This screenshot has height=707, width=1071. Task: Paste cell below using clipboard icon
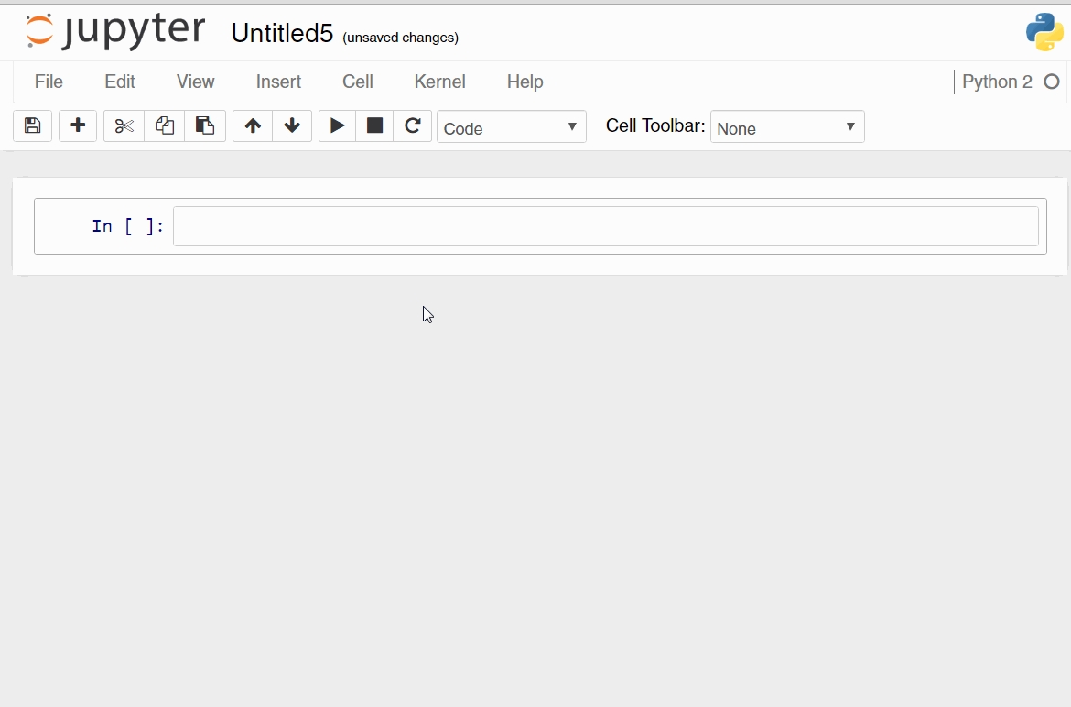[x=205, y=126]
